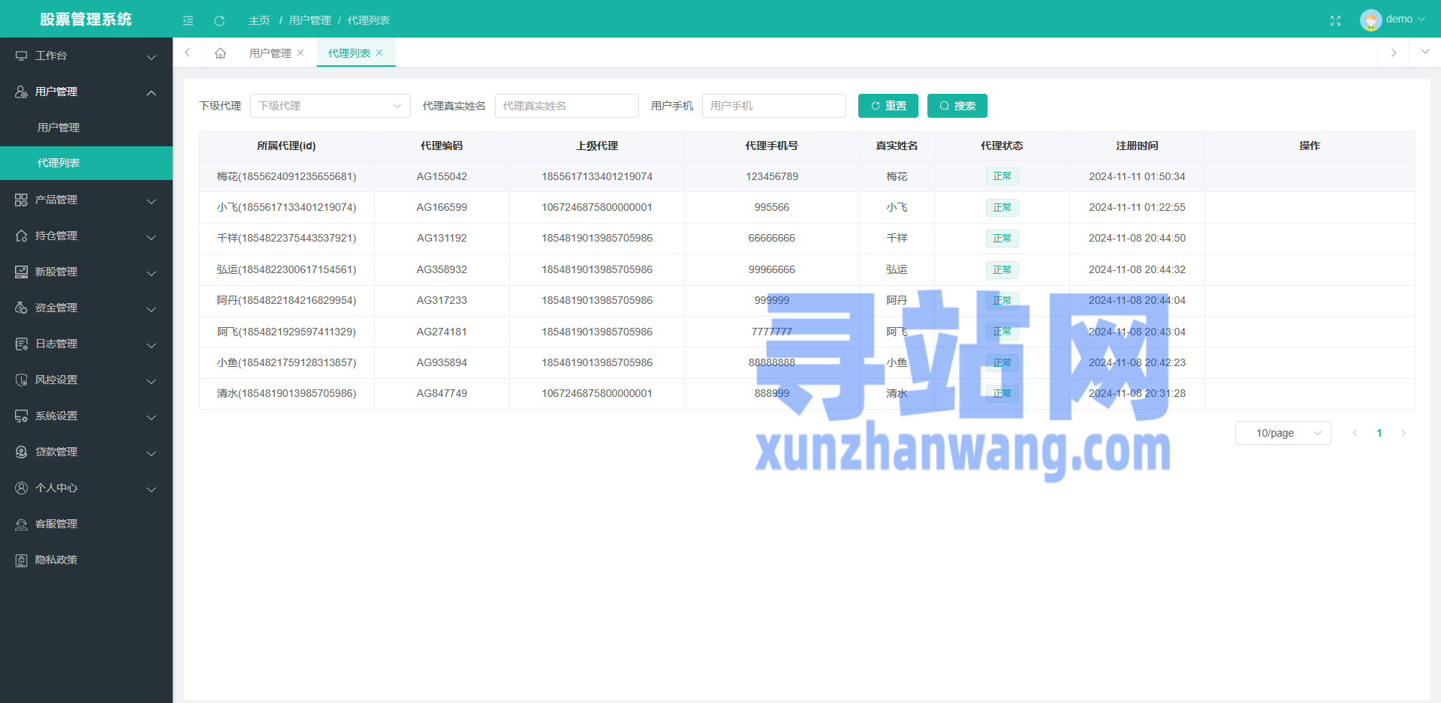Open 隐私政策 from the sidebar
Screen dimensions: 1441x703
tap(56, 560)
